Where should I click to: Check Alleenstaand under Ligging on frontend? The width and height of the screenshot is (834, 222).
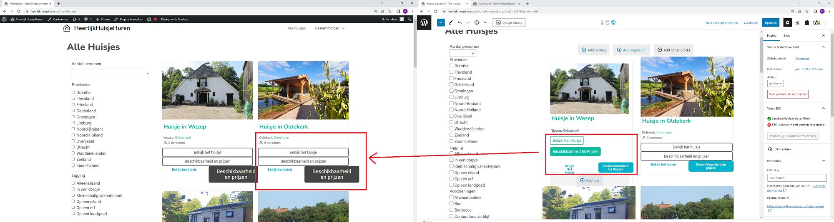[73, 183]
